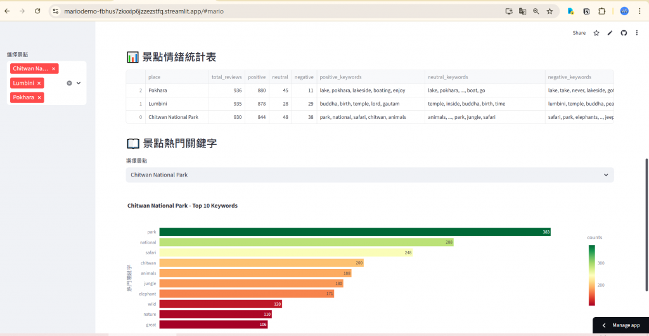Select Pokhara cell in table
This screenshot has width=649, height=336.
tap(177, 90)
